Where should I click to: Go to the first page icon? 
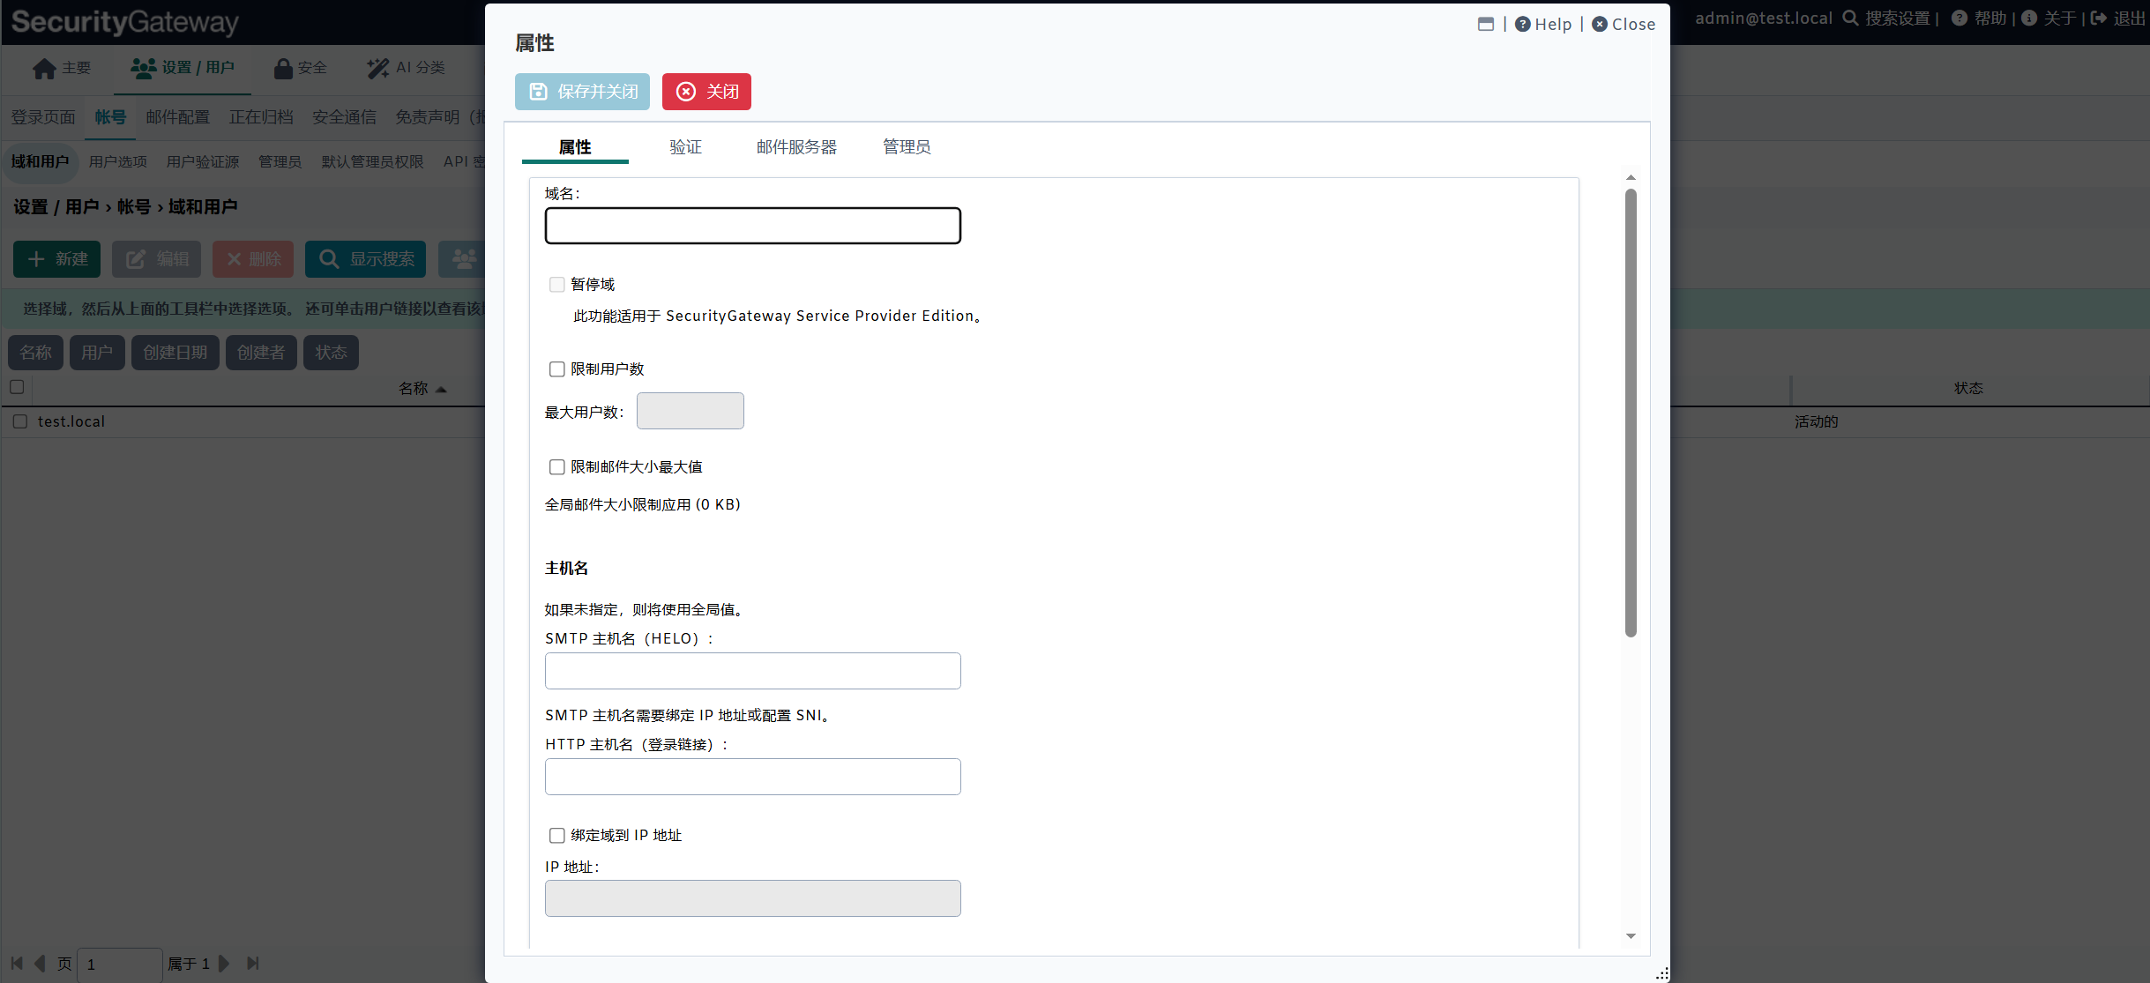17,964
